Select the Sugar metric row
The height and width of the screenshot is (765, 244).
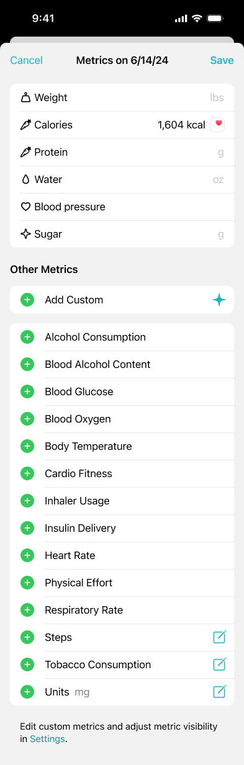122,234
